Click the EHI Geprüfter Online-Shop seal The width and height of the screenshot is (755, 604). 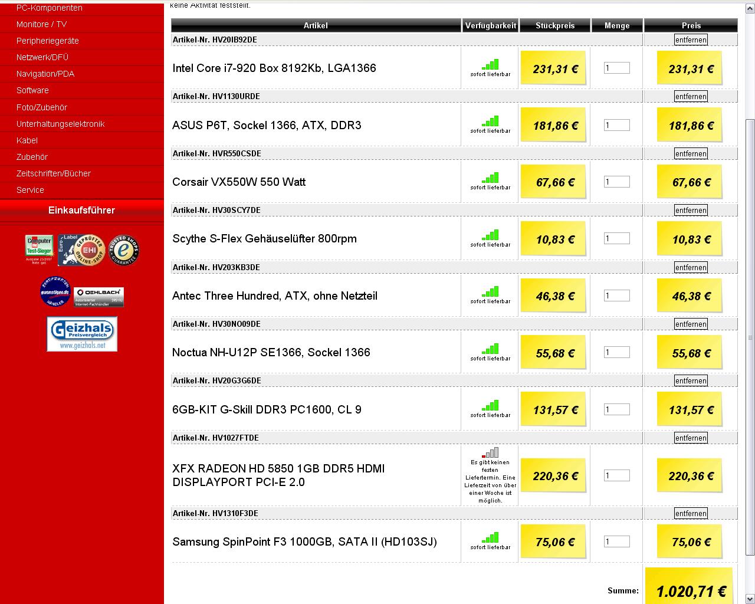pos(81,250)
